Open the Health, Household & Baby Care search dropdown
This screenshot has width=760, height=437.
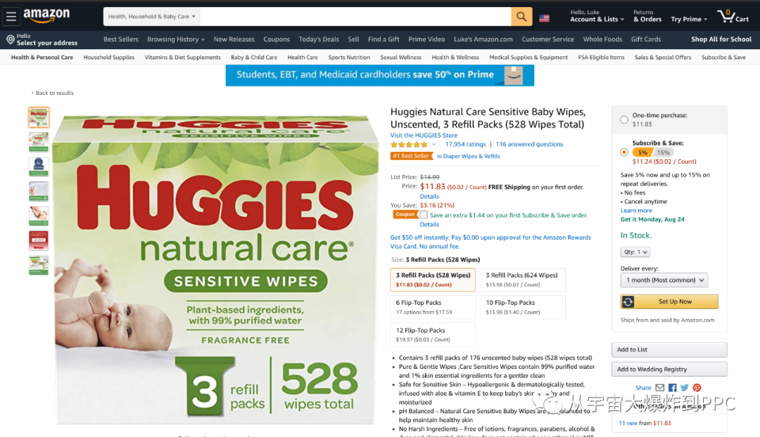tap(151, 16)
